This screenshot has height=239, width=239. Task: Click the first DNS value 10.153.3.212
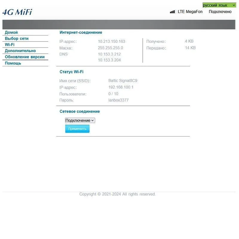[109, 54]
